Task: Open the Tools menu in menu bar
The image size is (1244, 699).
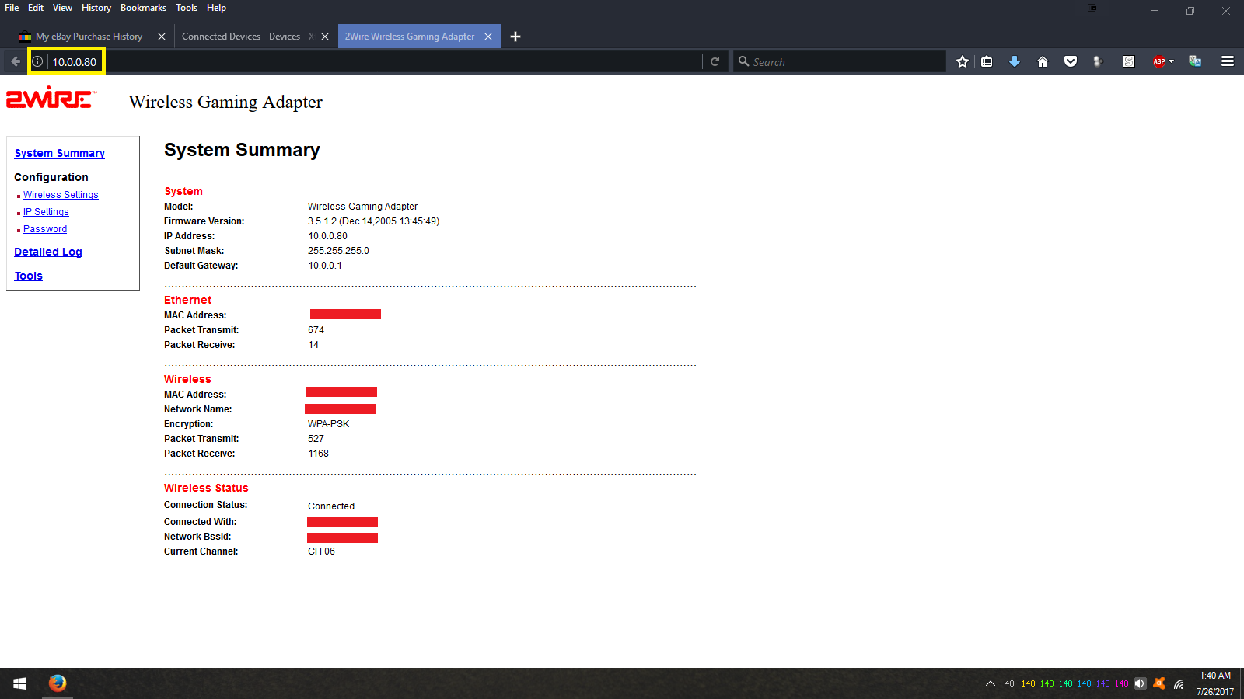Action: click(187, 8)
